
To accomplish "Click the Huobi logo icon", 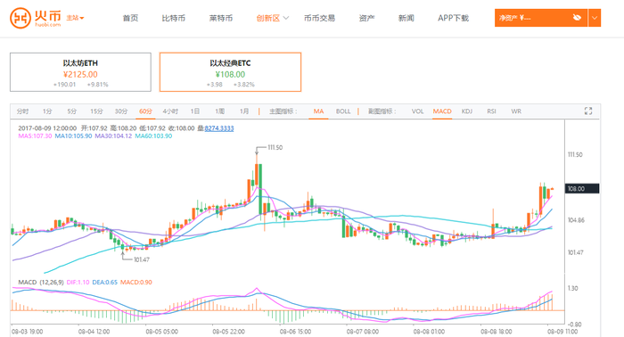I will tap(21, 18).
